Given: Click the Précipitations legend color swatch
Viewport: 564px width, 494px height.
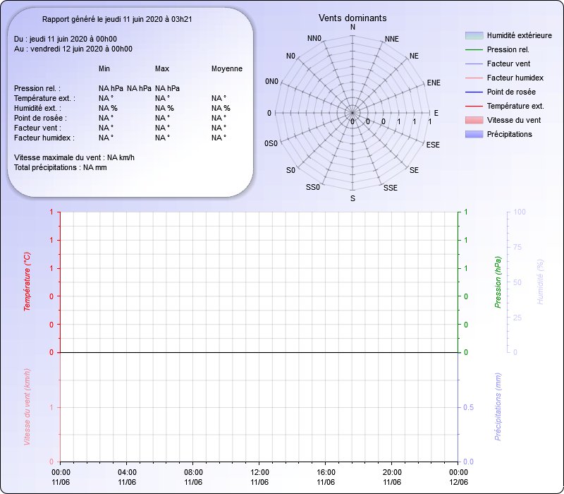Looking at the screenshot, I should tap(474, 134).
